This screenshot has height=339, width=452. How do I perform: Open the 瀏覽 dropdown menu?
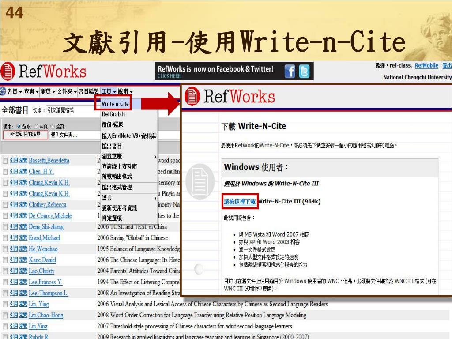click(x=48, y=91)
